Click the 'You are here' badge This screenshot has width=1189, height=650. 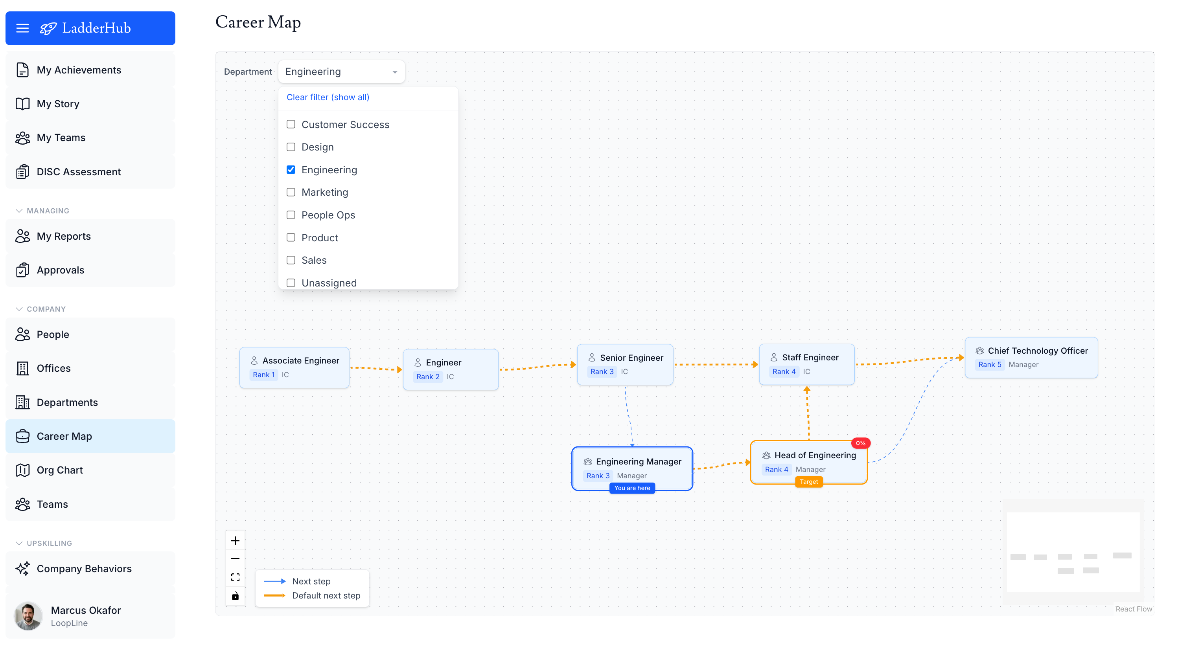tap(632, 488)
